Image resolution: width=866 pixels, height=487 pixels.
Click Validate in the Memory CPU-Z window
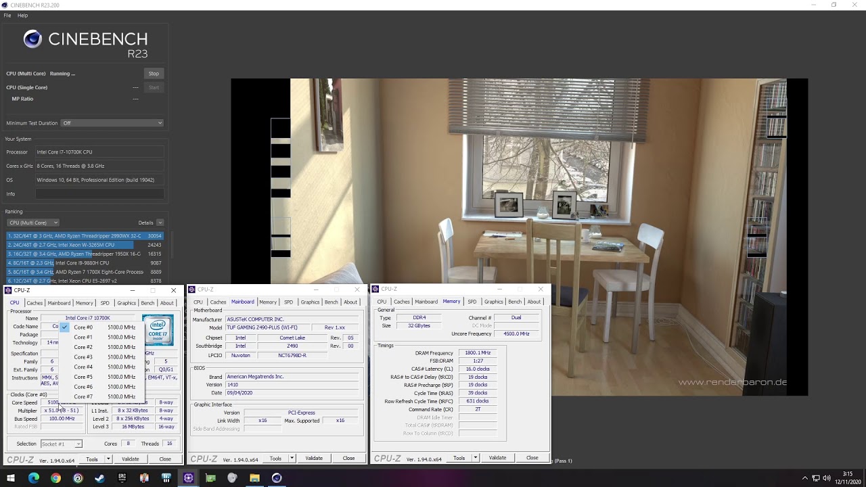(x=497, y=458)
